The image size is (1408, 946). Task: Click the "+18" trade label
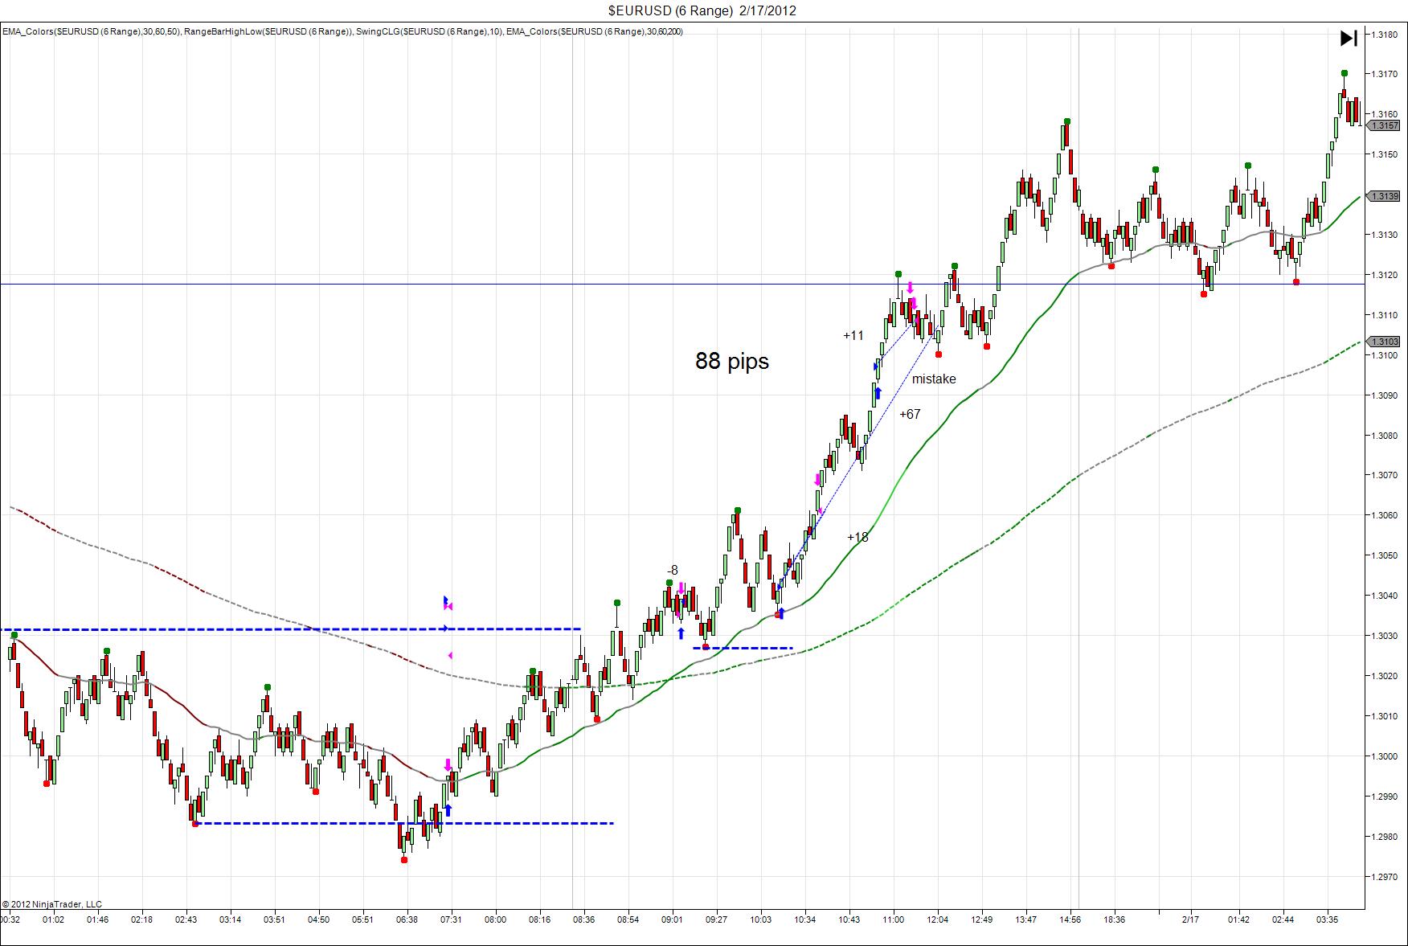point(857,538)
